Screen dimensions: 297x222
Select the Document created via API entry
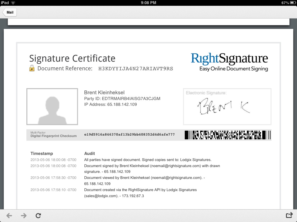140,193
